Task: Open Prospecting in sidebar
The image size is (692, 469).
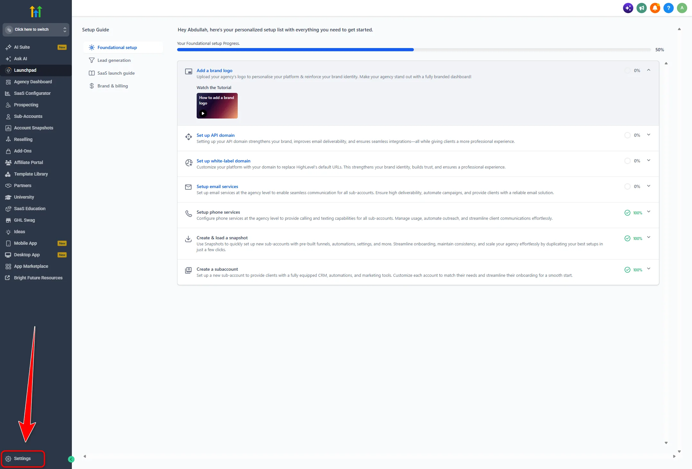Action: [36, 105]
